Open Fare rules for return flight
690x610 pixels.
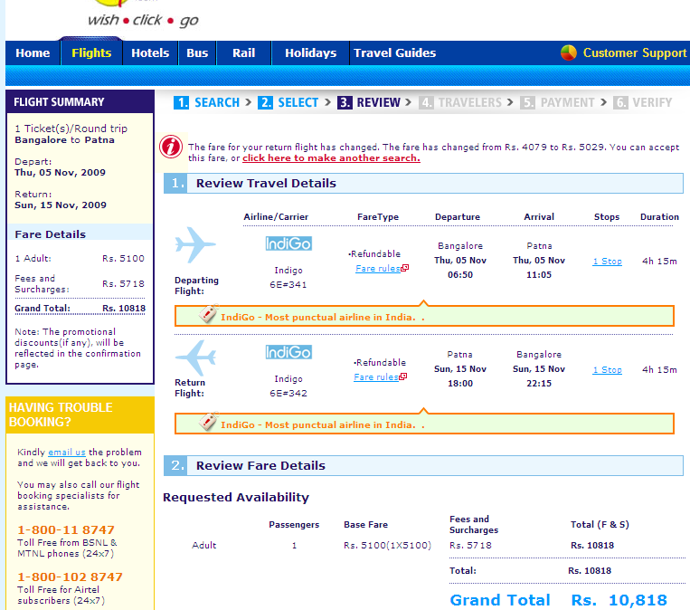tap(376, 377)
